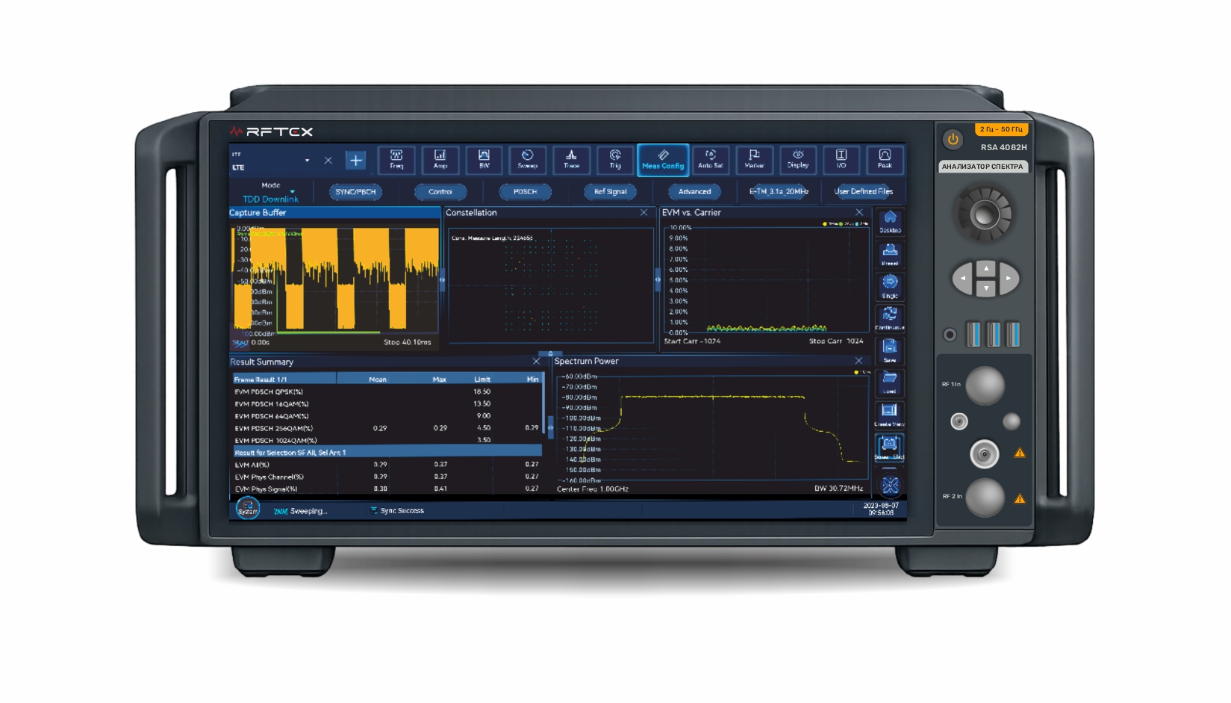Click the Center Freq 1.00GHz label

(593, 489)
